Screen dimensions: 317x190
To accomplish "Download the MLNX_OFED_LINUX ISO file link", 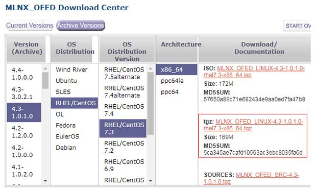I will (254, 72).
